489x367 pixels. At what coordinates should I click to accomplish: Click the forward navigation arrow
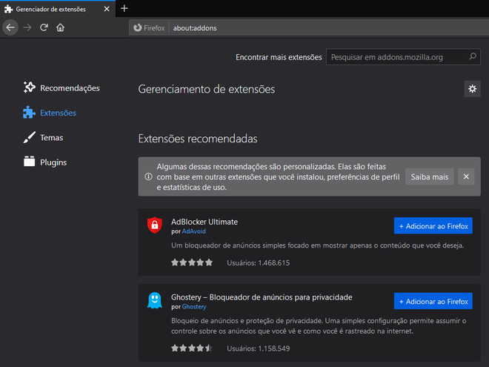tap(27, 27)
